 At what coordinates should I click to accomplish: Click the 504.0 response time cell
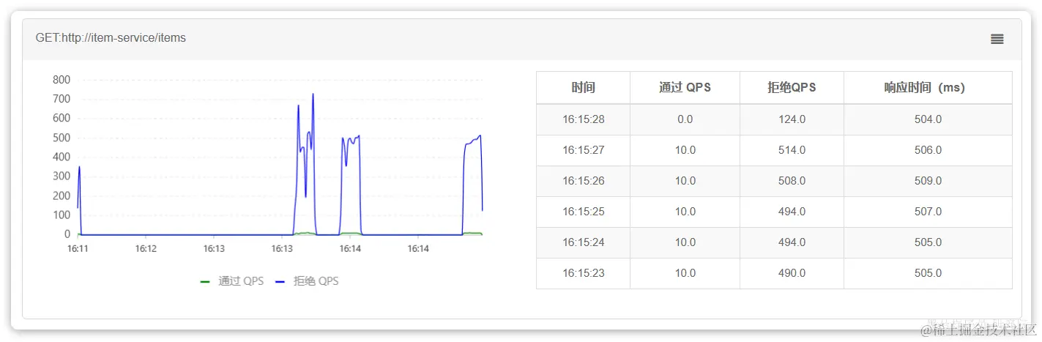tap(928, 119)
